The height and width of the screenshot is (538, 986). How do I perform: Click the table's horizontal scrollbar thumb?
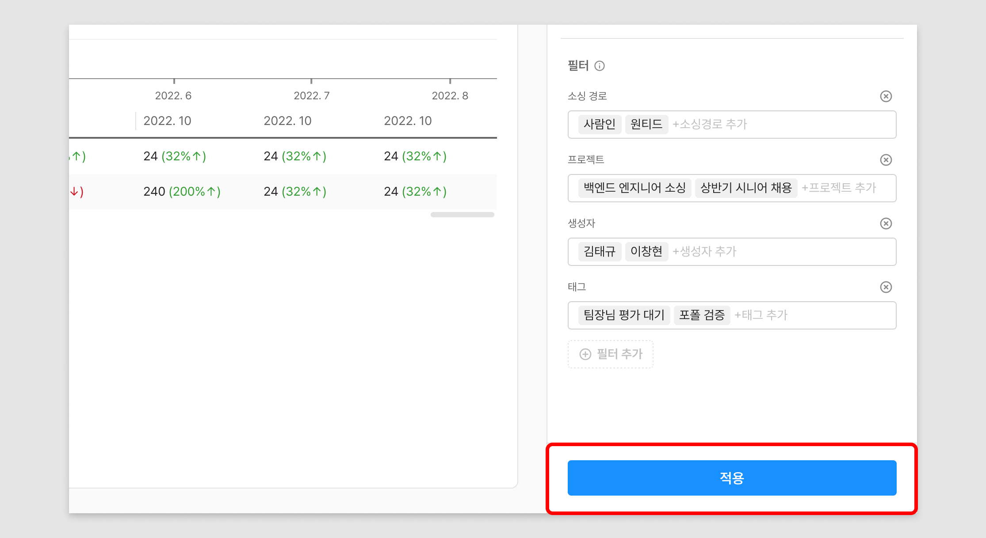(x=462, y=215)
